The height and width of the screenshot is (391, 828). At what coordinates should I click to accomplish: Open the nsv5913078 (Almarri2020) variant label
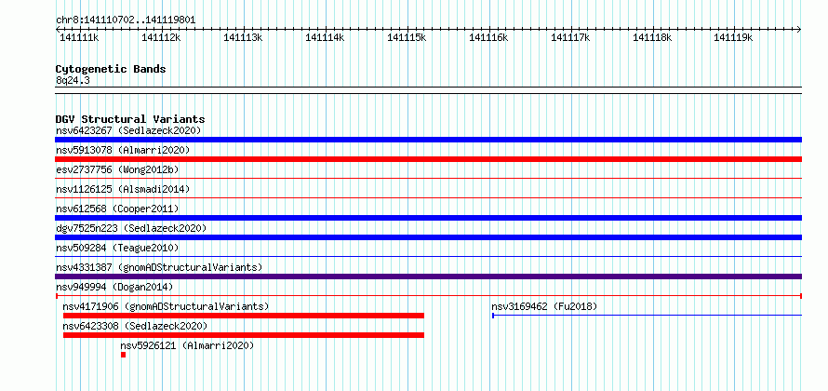pos(123,150)
